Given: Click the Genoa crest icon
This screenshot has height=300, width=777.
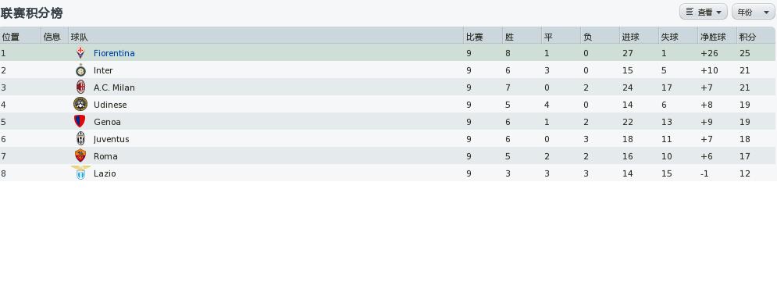Looking at the screenshot, I should [x=80, y=122].
